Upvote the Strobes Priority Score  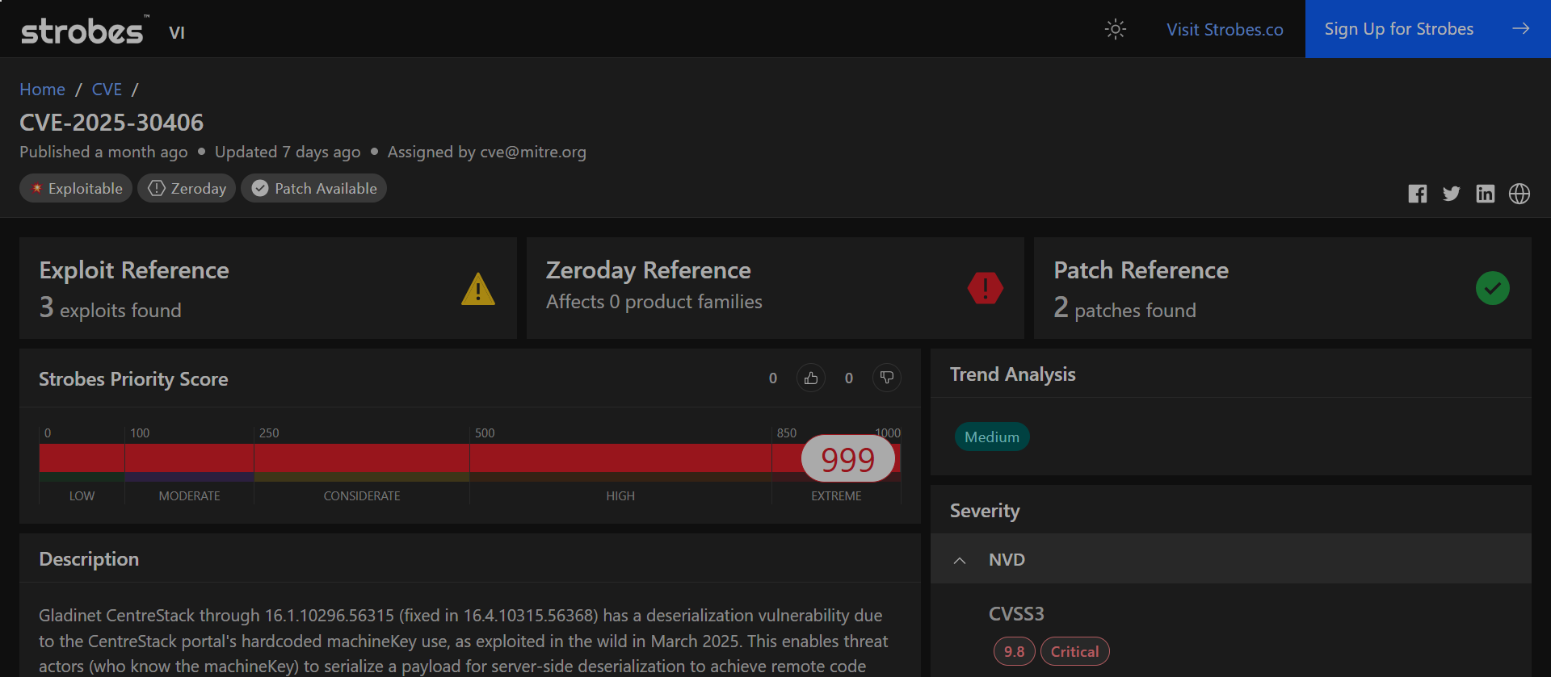click(x=811, y=378)
